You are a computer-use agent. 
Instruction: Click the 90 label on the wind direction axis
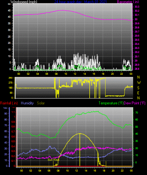pyautogui.click(x=11, y=93)
